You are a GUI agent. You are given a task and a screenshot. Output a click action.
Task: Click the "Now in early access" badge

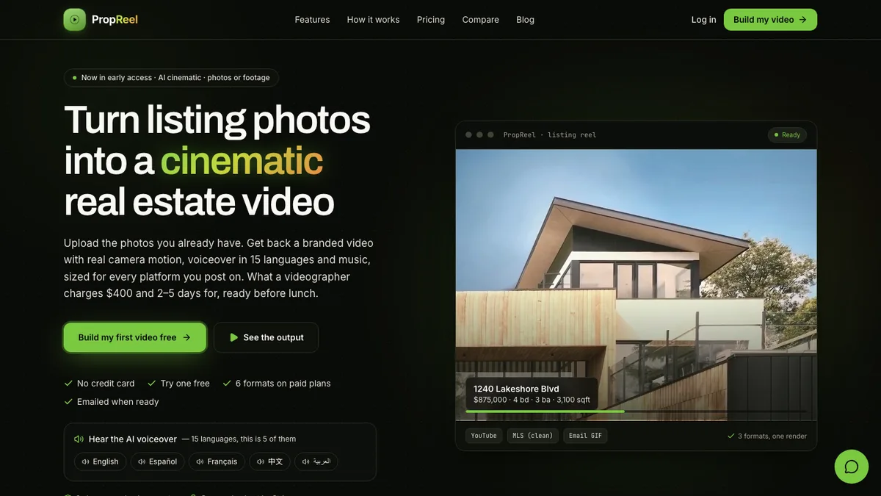coord(171,78)
